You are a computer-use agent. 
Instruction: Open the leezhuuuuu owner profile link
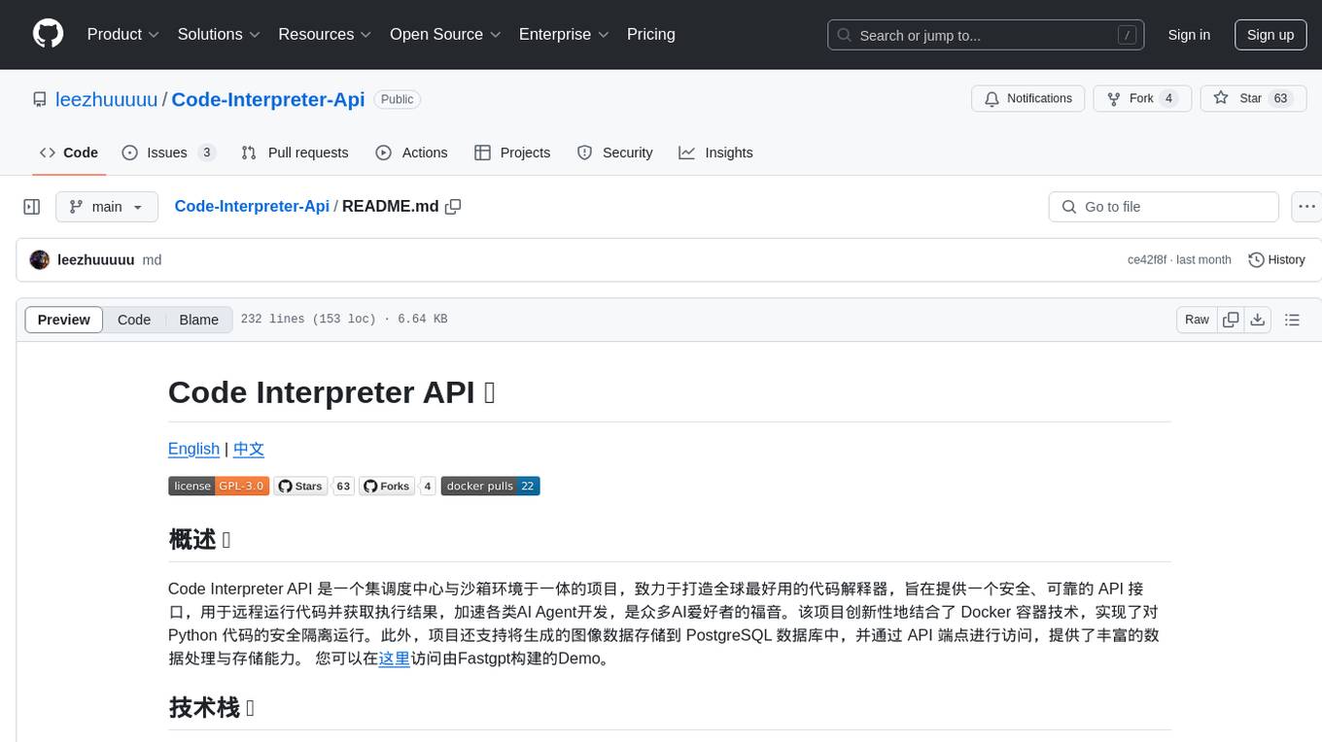pyautogui.click(x=107, y=99)
